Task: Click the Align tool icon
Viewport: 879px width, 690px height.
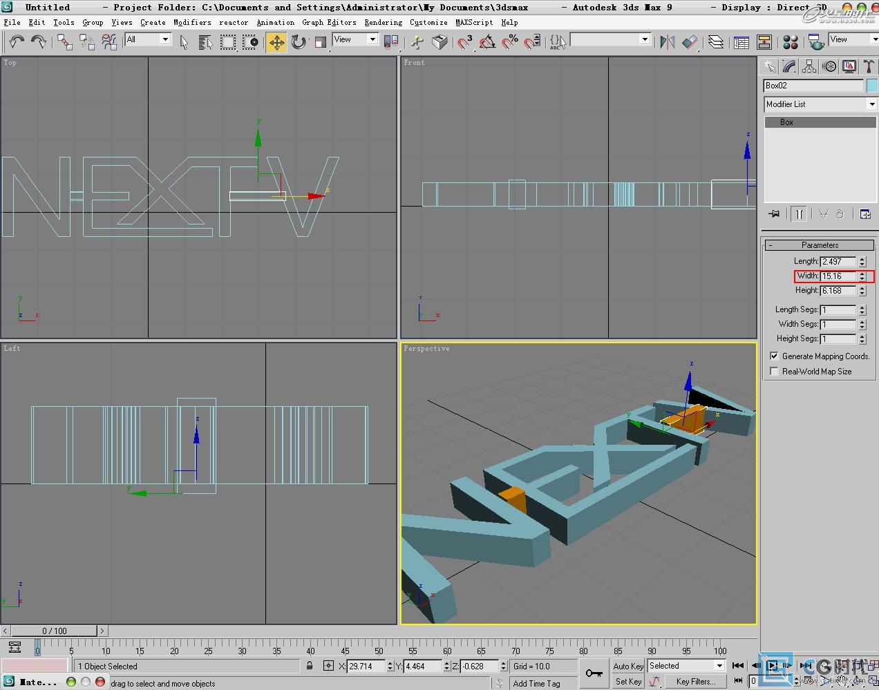Action: coord(690,42)
